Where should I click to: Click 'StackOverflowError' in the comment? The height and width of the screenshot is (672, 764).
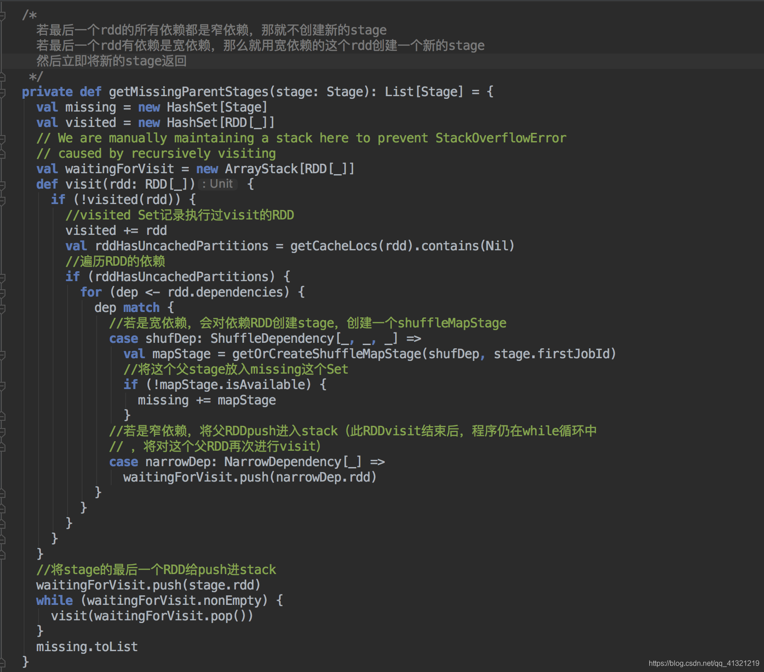(x=501, y=138)
